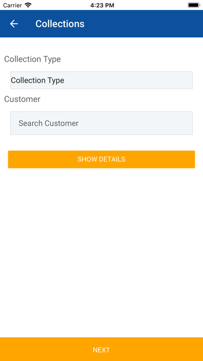The height and width of the screenshot is (361, 203).
Task: Tap the back arrow in header
Action: [x=14, y=24]
